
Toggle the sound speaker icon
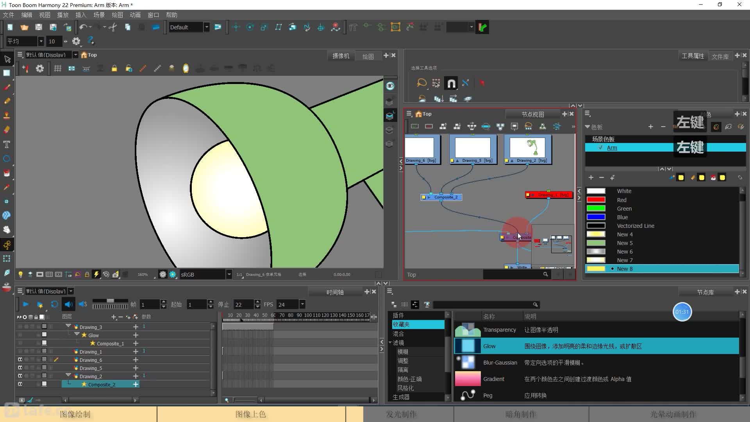tap(68, 304)
